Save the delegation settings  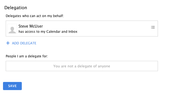tap(12, 86)
